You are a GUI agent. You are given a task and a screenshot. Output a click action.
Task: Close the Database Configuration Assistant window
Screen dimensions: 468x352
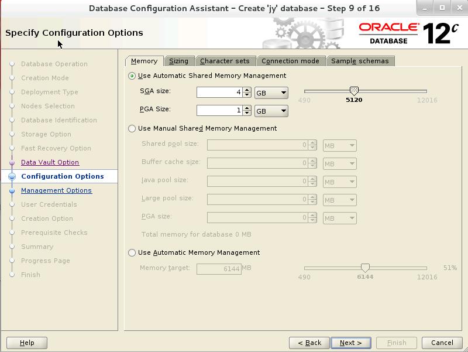[460, 8]
